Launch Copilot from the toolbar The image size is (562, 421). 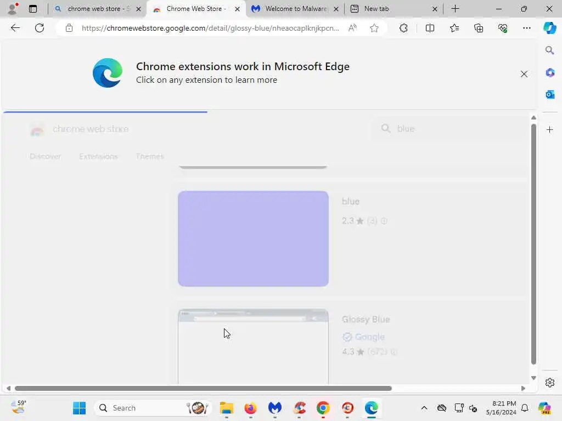tap(549, 28)
